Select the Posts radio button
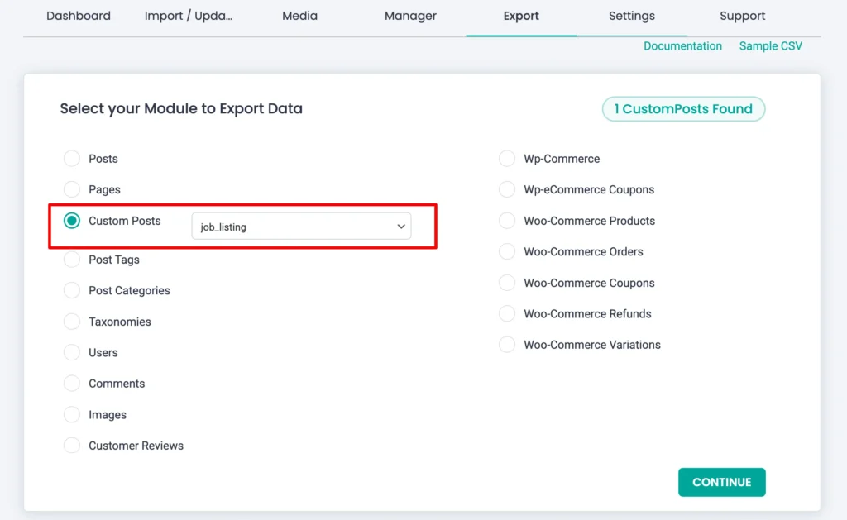 (x=72, y=159)
